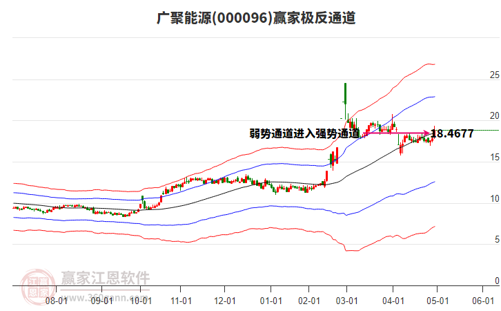Click the x-axis date 05-01
501x311 pixels.
[438, 301]
